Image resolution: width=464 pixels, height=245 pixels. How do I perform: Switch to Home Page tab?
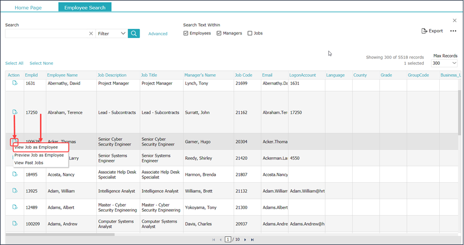click(28, 8)
